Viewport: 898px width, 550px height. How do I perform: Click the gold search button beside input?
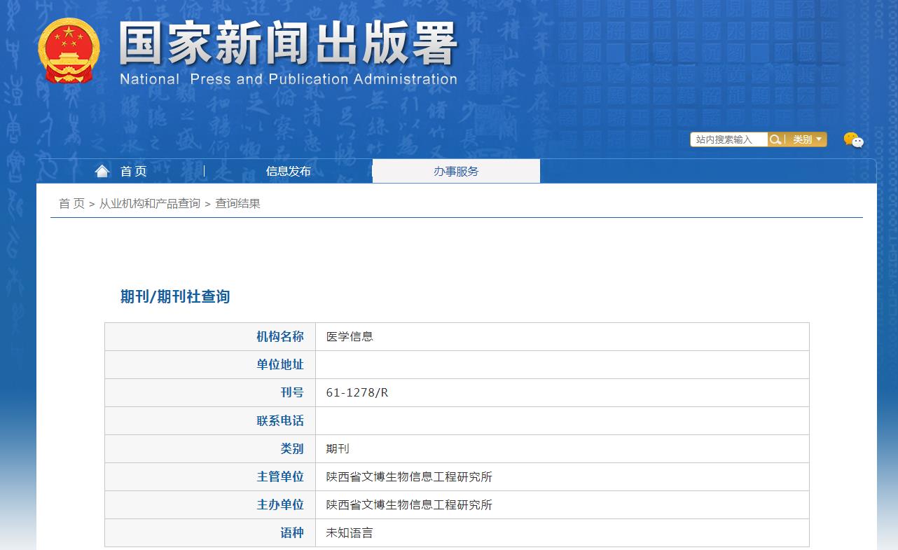pyautogui.click(x=775, y=139)
